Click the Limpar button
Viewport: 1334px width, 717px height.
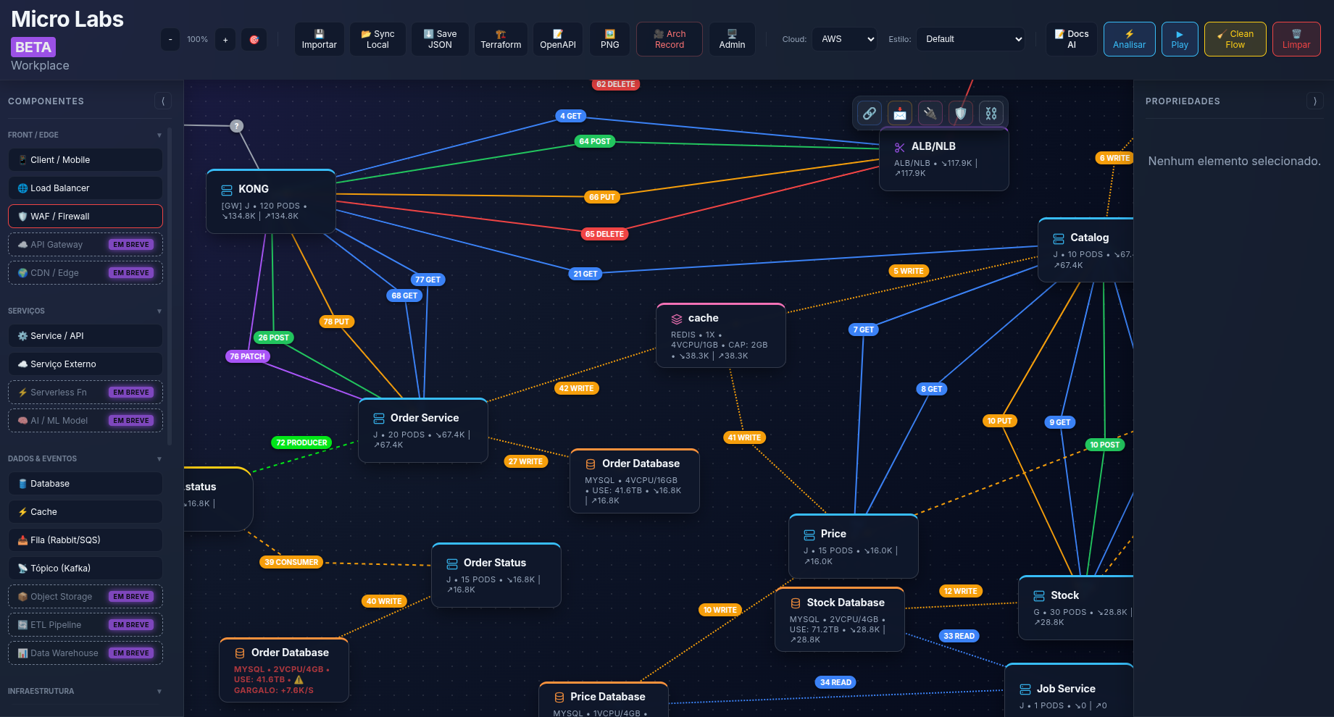[x=1296, y=39]
